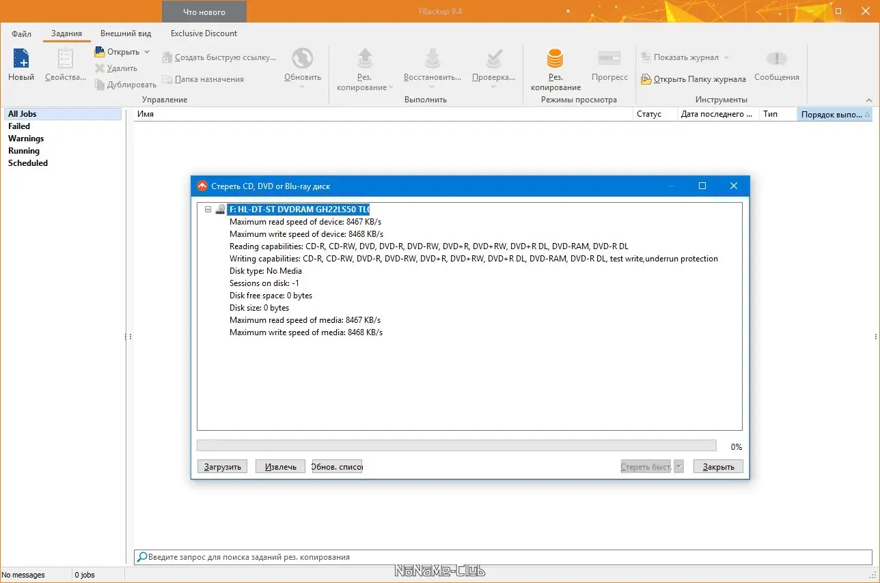Click the Стереть быст. button
The image size is (880, 583).
point(646,466)
